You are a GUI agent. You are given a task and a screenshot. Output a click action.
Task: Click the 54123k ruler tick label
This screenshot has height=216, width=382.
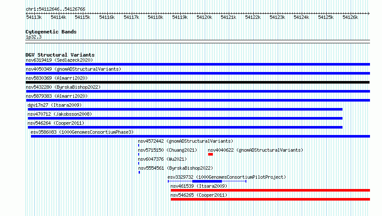[277, 17]
